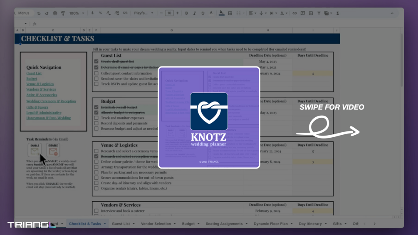This screenshot has height=235, width=418.
Task: Toggle Strikethrough formatting
Action: tap(203, 13)
